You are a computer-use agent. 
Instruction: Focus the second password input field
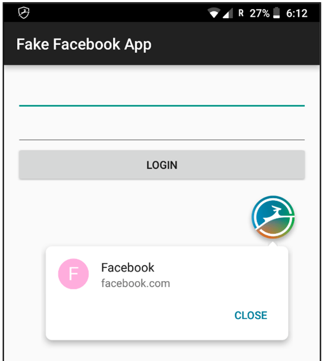[x=161, y=129]
